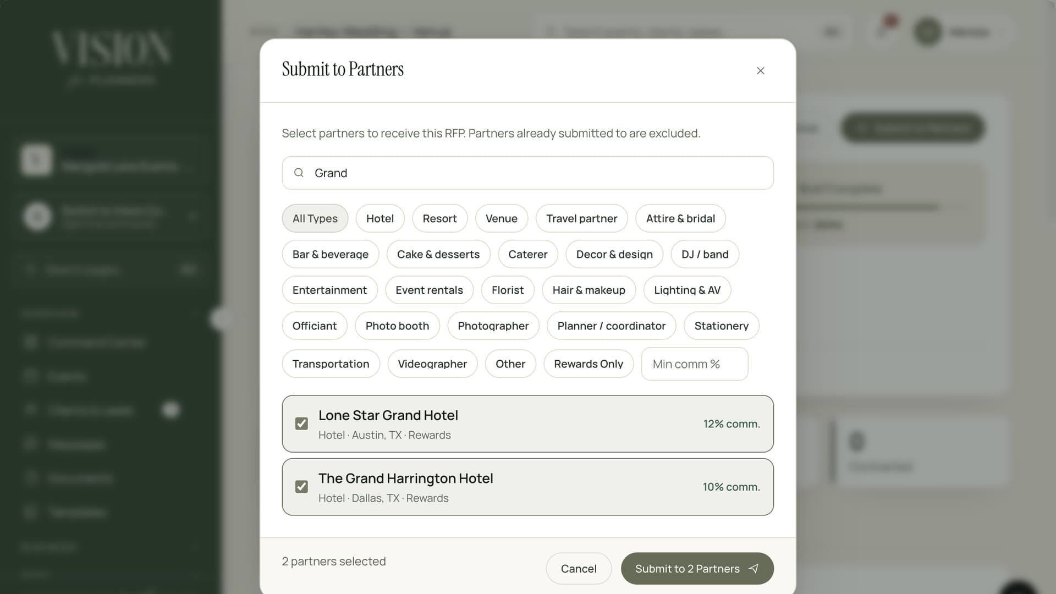Select the Florist filter chip
The image size is (1056, 594).
click(508, 290)
